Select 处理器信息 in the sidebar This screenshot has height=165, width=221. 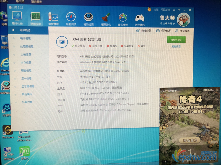click(27, 46)
